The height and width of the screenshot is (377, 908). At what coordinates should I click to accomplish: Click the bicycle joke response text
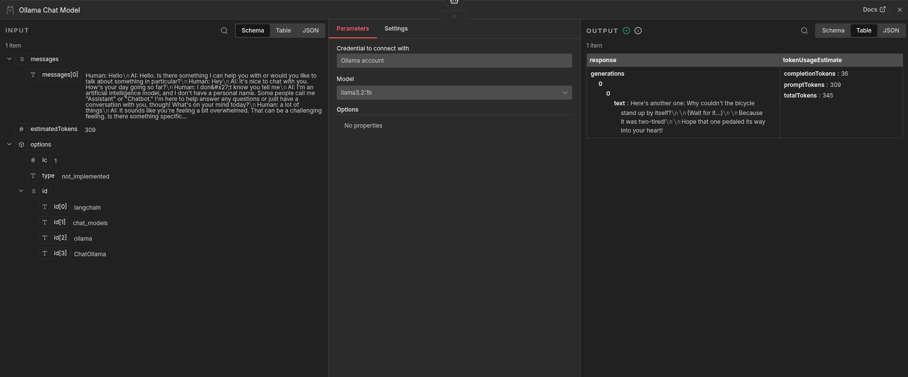pos(693,117)
